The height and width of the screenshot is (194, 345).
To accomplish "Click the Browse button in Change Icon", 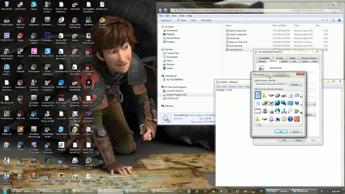I will pyautogui.click(x=295, y=84).
